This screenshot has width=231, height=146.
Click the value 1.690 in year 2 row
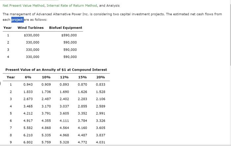[x=64, y=92]
